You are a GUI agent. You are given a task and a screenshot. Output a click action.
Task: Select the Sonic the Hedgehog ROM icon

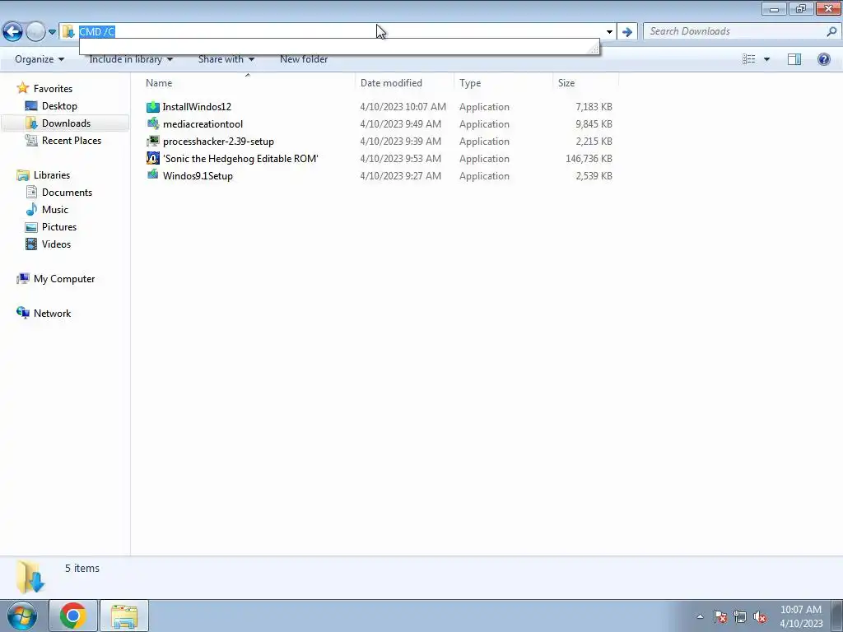[x=152, y=158]
